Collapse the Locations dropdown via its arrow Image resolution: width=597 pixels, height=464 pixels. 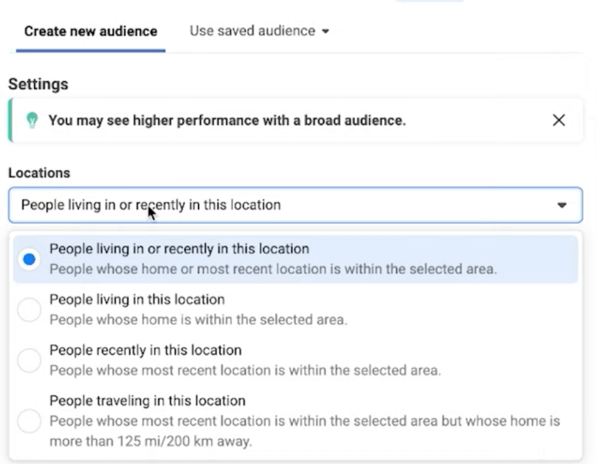tap(561, 205)
